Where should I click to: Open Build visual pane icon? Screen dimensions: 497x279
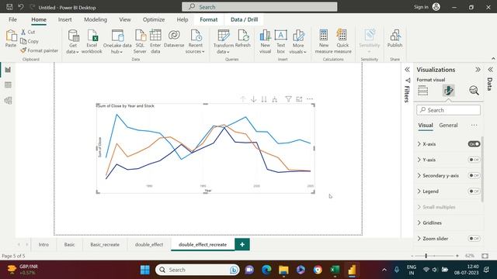tap(422, 91)
